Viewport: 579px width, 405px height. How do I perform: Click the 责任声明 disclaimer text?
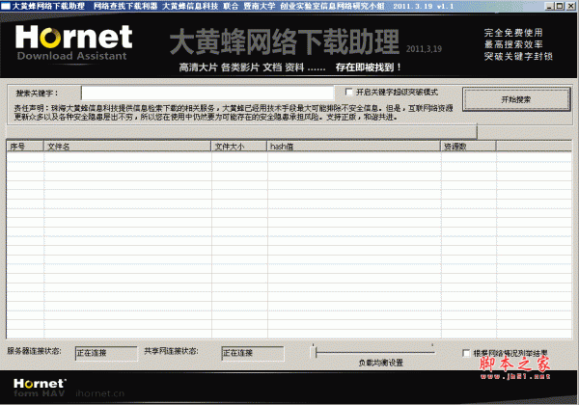point(234,113)
